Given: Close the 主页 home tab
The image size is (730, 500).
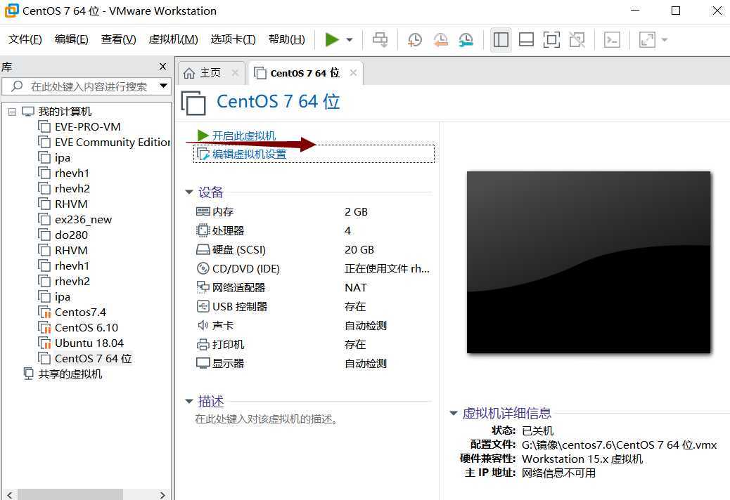Looking at the screenshot, I should (x=235, y=72).
